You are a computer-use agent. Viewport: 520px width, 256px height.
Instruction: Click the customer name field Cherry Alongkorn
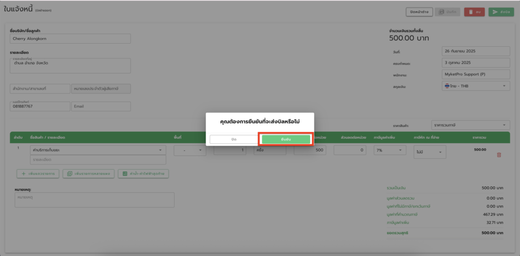70,39
